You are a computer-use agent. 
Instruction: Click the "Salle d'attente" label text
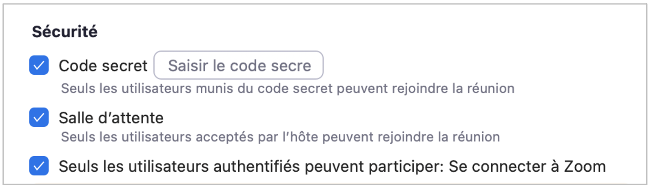[111, 118]
